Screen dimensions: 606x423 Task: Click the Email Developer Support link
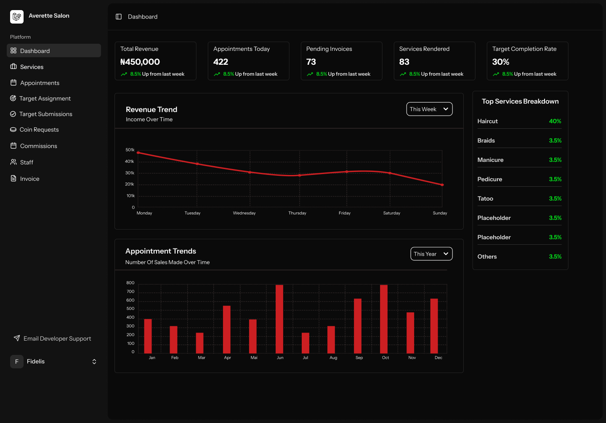(x=57, y=338)
